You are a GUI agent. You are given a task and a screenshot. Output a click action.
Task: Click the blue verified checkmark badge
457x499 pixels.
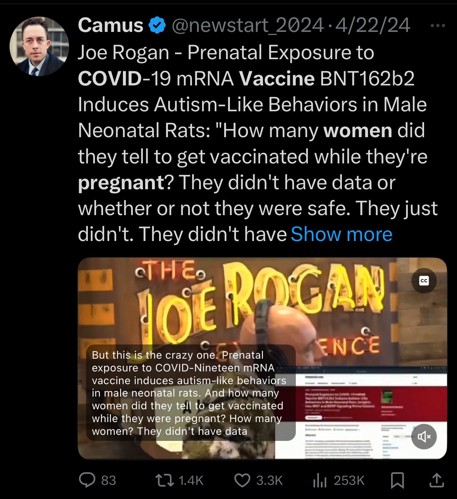[157, 26]
